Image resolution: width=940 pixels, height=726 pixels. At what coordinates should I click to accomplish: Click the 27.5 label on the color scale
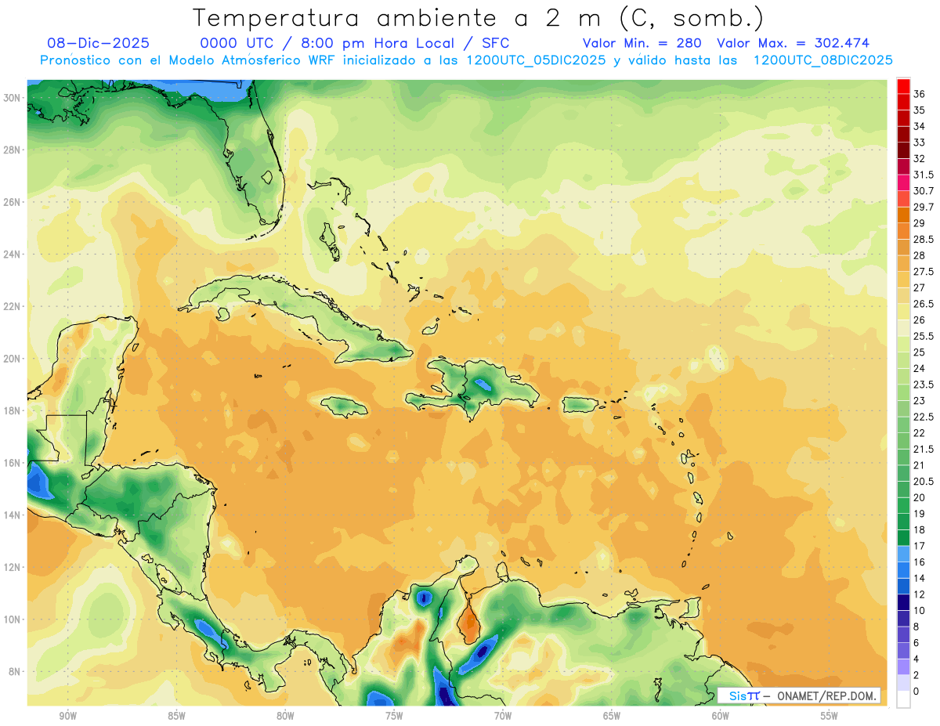click(x=923, y=272)
